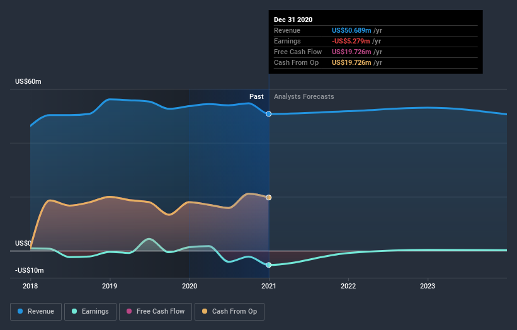Viewport: 517px width, 330px height.
Task: Click the revenue value US$50.689m in tooltip
Action: click(351, 30)
